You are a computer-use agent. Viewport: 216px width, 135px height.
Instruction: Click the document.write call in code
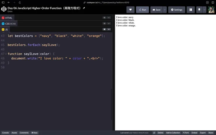coord(24,58)
